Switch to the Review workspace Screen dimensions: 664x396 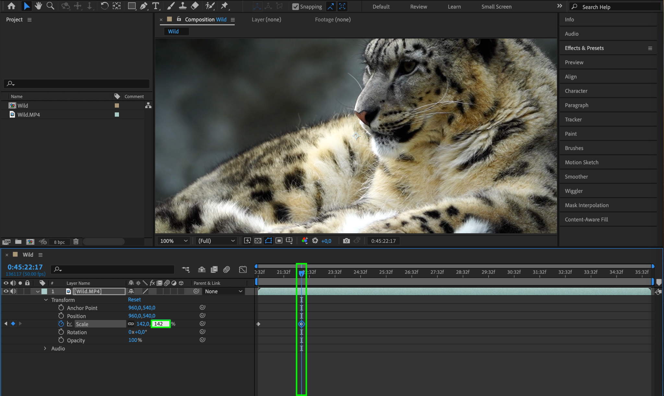[418, 6]
